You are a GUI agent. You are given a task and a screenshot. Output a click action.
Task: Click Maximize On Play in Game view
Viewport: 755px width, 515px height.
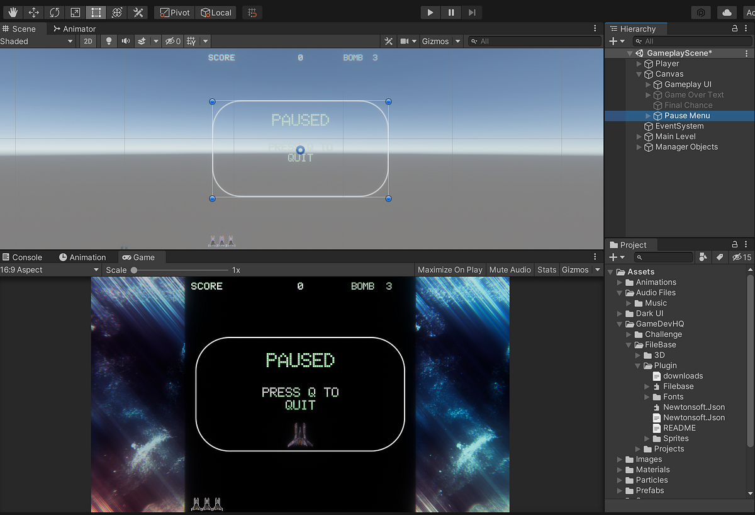coord(450,269)
